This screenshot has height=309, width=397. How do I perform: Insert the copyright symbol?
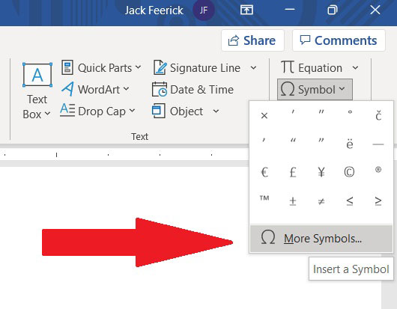click(349, 172)
